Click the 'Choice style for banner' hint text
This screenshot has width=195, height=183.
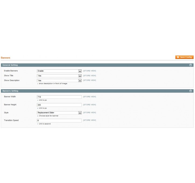pos(48,116)
